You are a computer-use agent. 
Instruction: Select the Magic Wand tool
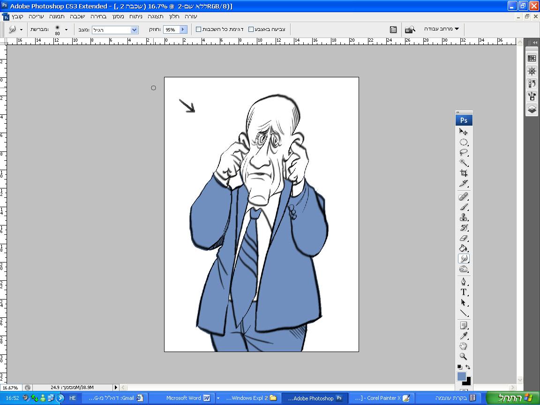click(x=464, y=163)
